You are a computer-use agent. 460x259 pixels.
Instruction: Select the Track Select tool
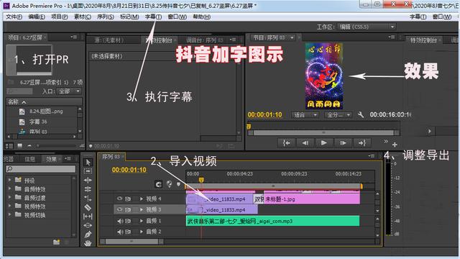tap(88, 171)
